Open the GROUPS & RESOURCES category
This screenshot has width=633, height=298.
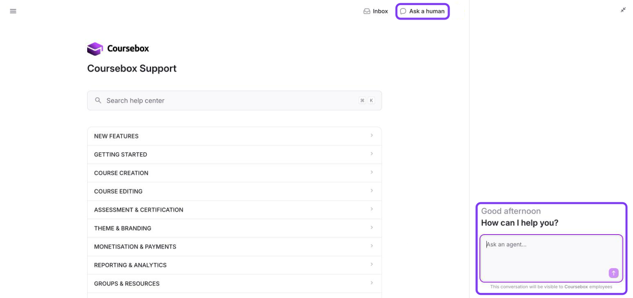pyautogui.click(x=235, y=283)
